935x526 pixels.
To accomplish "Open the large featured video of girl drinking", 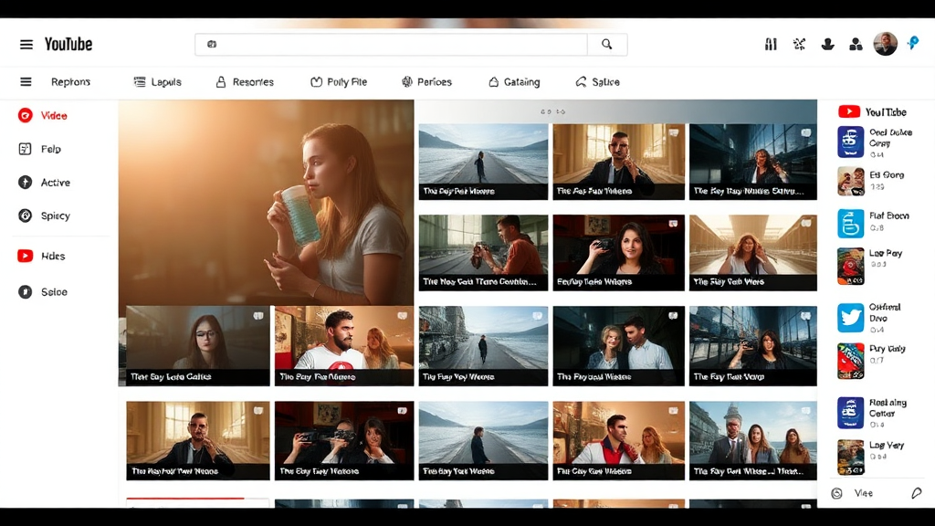I will 266,203.
